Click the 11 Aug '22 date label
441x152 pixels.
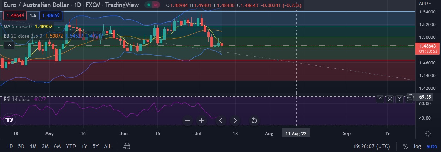pyautogui.click(x=296, y=134)
